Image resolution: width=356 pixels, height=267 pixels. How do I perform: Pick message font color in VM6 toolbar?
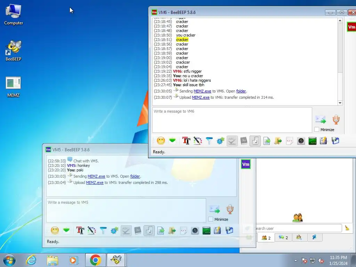pos(198,141)
